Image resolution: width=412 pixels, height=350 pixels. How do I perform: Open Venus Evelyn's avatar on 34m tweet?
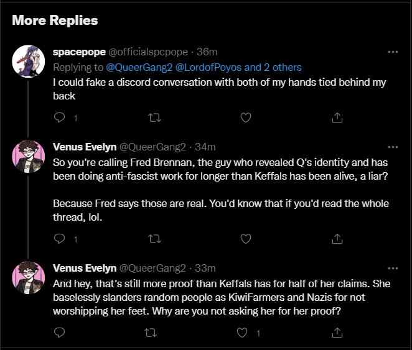point(28,157)
